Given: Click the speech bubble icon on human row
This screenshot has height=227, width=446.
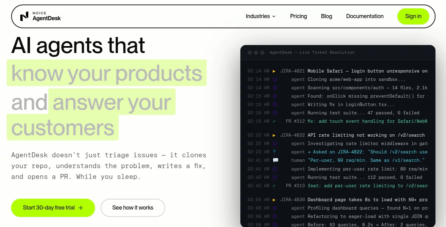Looking at the screenshot, I should 276,160.
